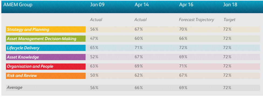Click the grey Average row label

coord(15,88)
